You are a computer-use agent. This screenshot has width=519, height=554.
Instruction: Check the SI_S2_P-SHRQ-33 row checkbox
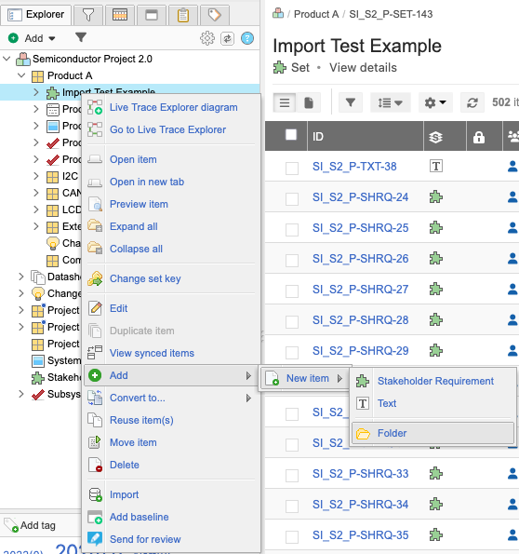pyautogui.click(x=292, y=476)
